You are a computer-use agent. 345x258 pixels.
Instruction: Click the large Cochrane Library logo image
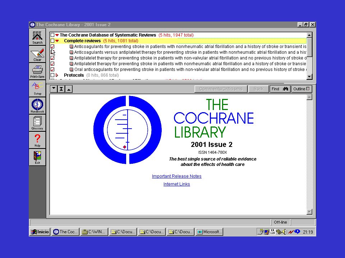tap(128, 130)
